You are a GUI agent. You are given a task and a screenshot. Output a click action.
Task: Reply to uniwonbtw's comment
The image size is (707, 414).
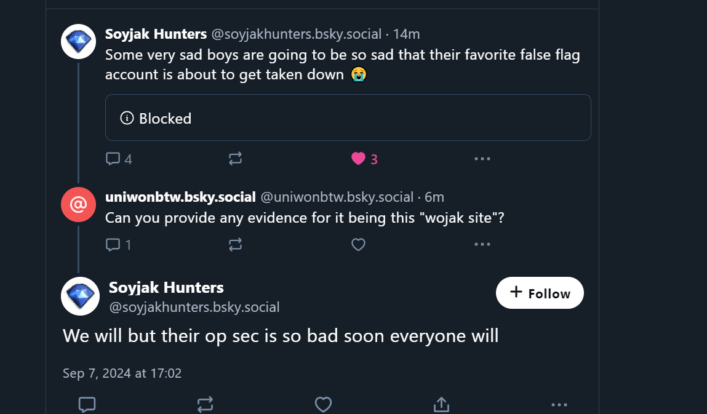point(113,245)
